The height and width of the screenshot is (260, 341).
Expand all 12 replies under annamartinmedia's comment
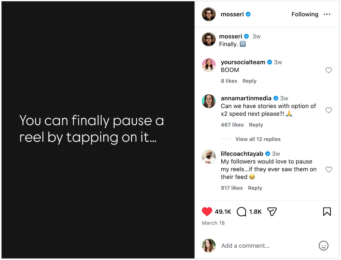click(x=258, y=139)
